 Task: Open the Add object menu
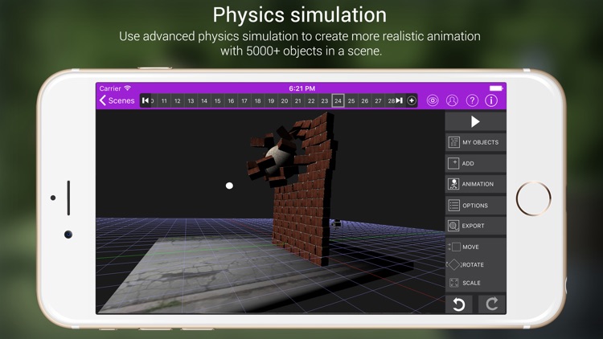tap(475, 163)
